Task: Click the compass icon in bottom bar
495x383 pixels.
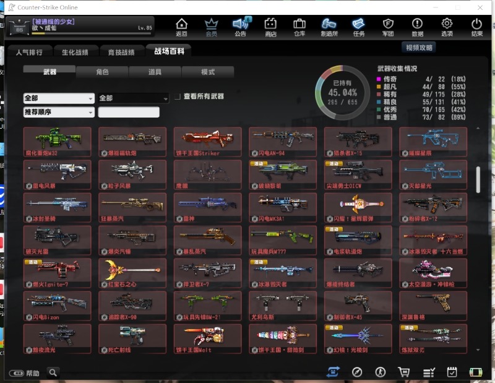Action: tap(357, 372)
